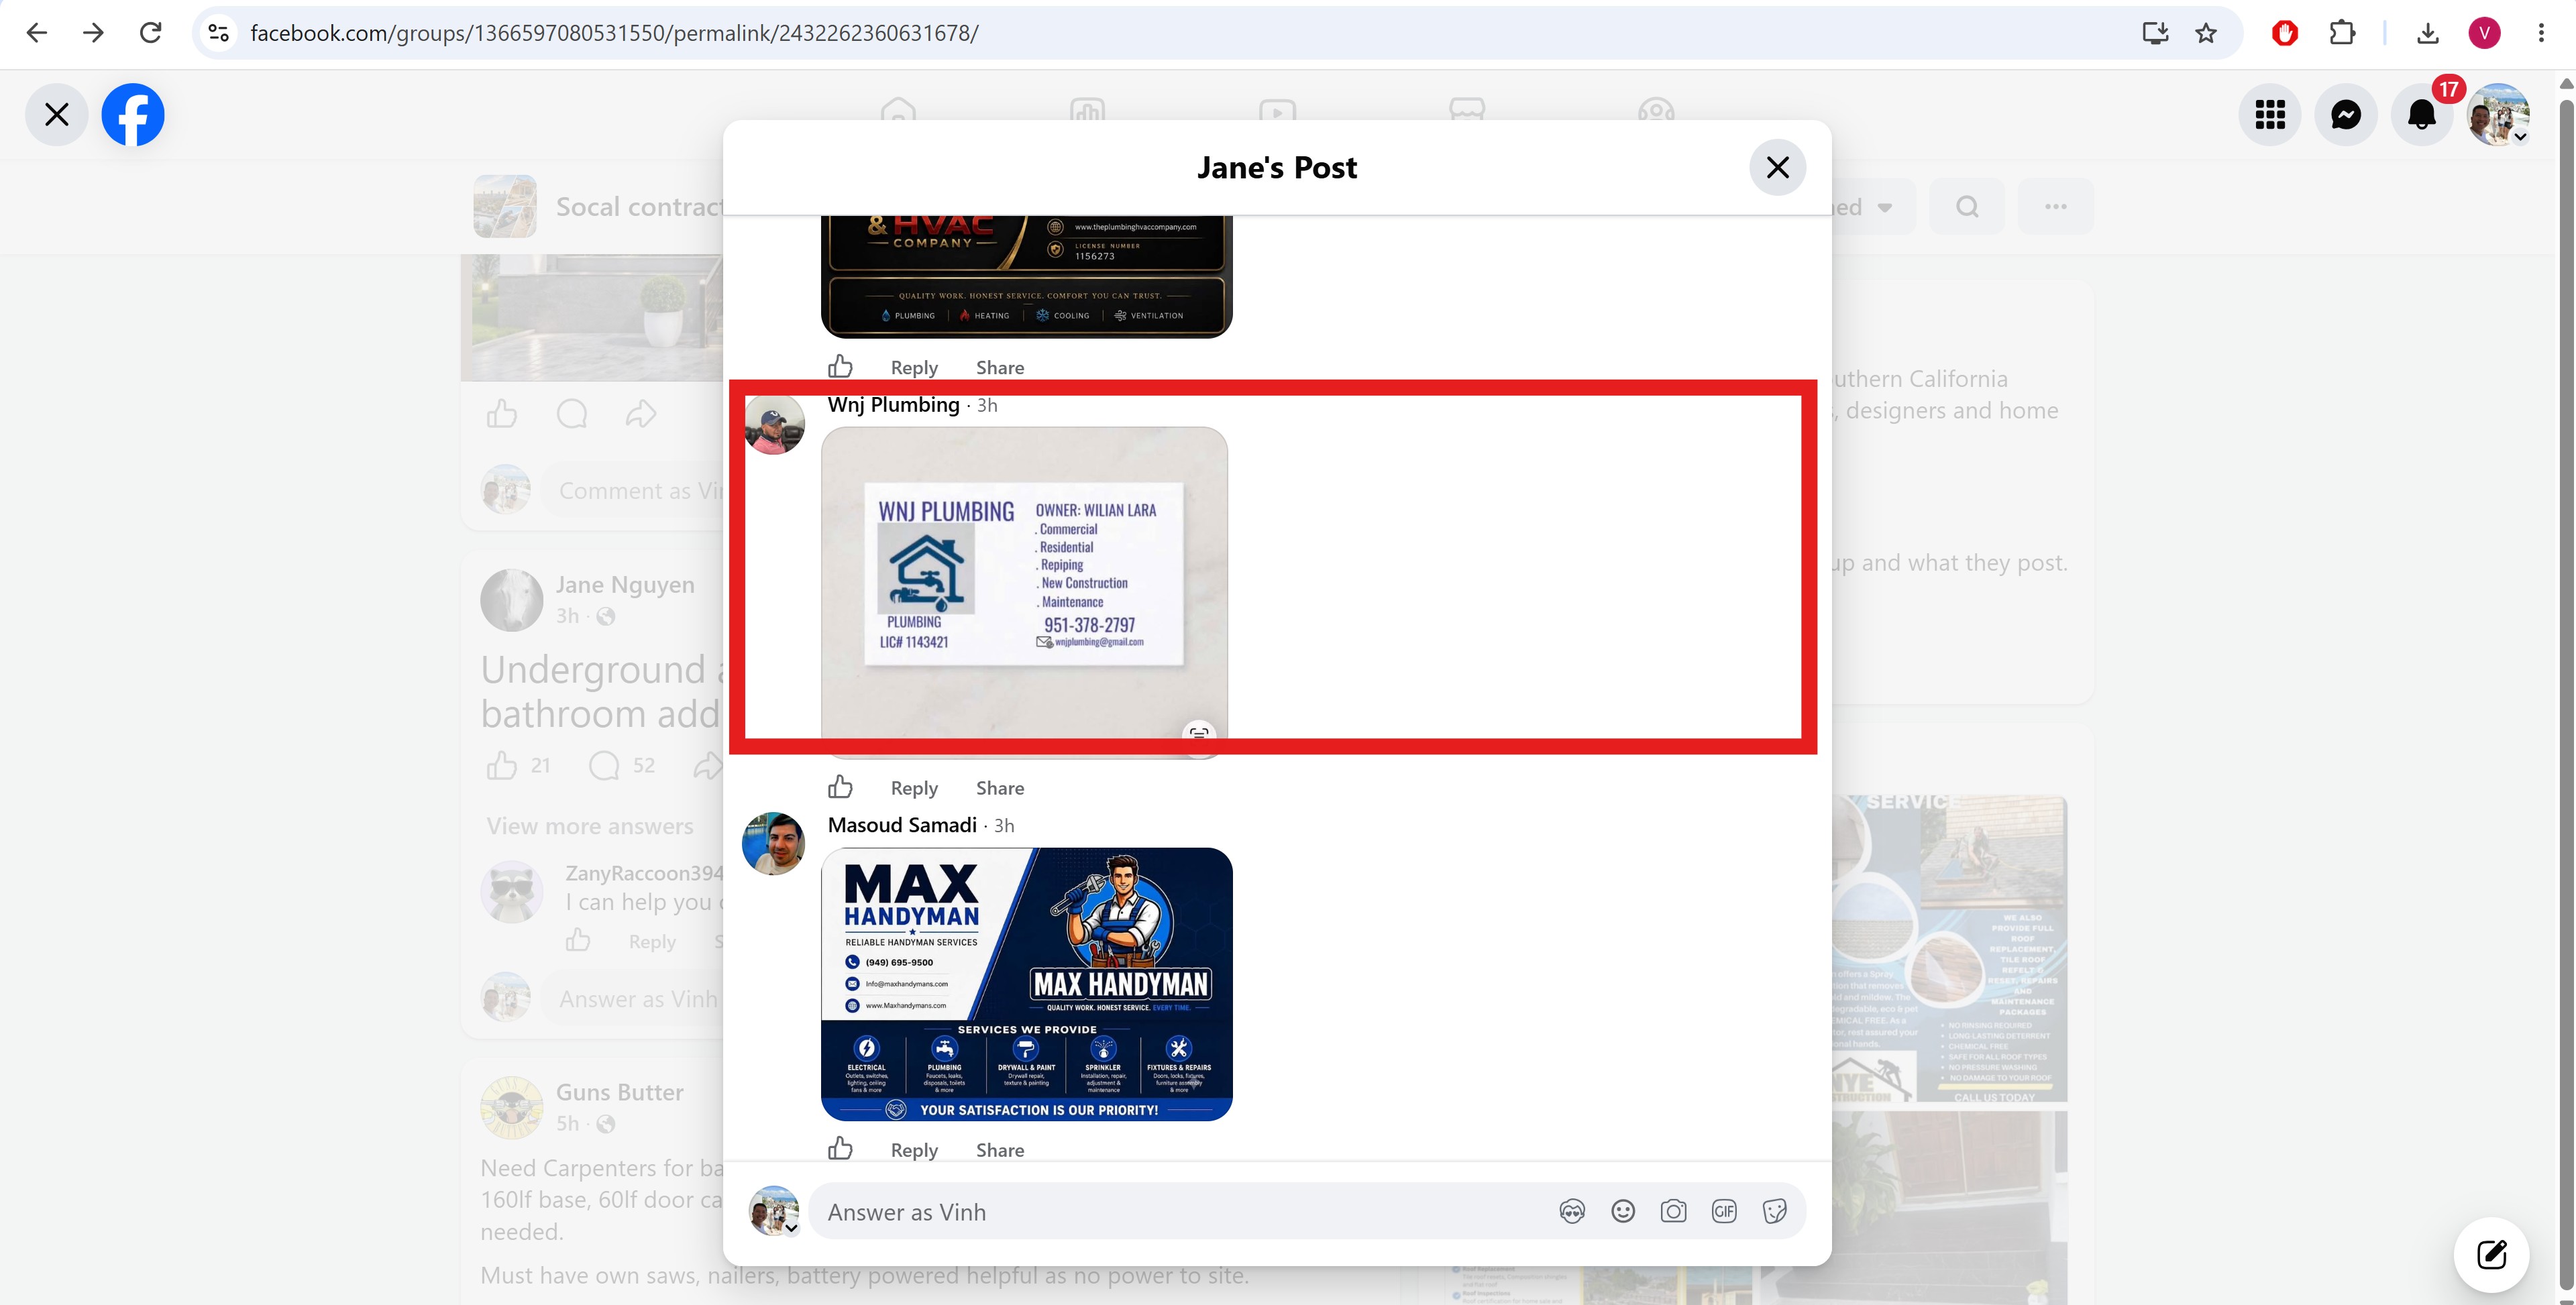The width and height of the screenshot is (2576, 1305).
Task: Open Messenger chats
Action: (x=2346, y=115)
